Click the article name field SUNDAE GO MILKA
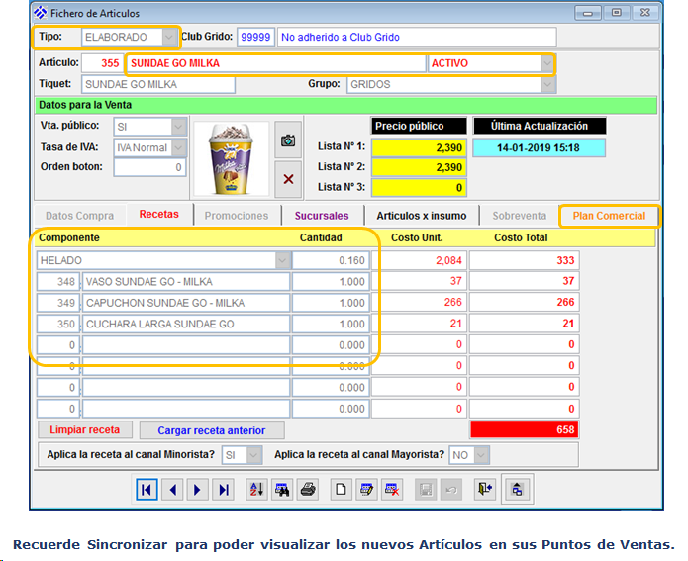688x561 pixels. point(276,63)
